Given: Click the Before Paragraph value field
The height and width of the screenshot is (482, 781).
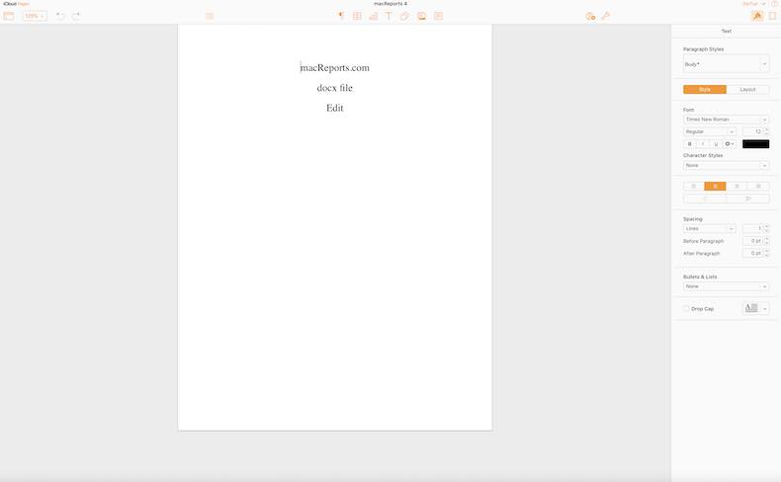Looking at the screenshot, I should point(752,241).
